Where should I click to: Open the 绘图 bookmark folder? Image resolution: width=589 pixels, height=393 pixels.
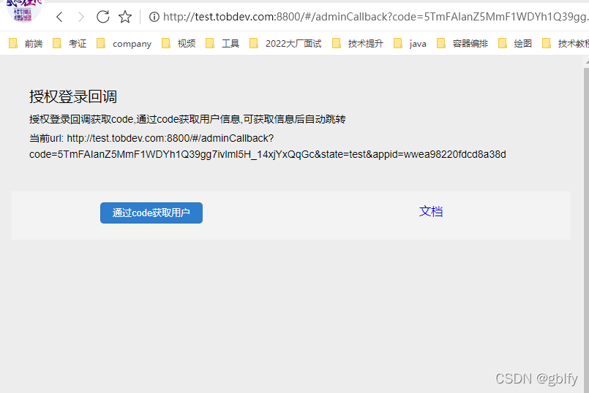[515, 44]
